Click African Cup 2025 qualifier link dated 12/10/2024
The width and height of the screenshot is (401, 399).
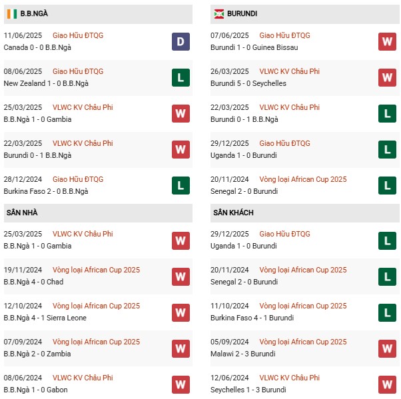point(96,306)
